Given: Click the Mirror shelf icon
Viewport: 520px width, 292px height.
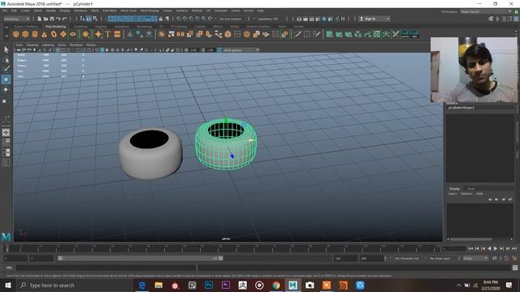Looking at the screenshot, I should [180, 34].
